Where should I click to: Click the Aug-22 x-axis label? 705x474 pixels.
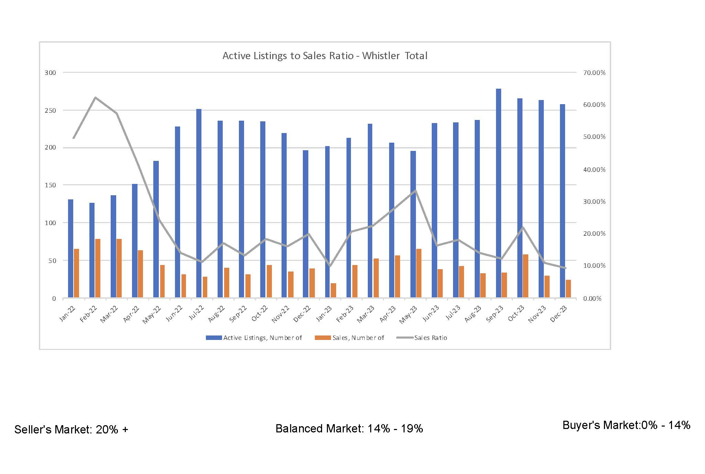(217, 313)
